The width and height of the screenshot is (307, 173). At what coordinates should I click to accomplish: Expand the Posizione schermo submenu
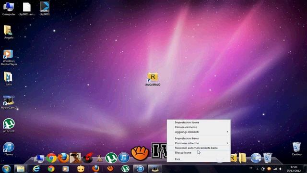point(199,143)
